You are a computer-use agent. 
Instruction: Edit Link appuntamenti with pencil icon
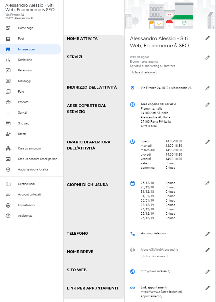point(207,288)
